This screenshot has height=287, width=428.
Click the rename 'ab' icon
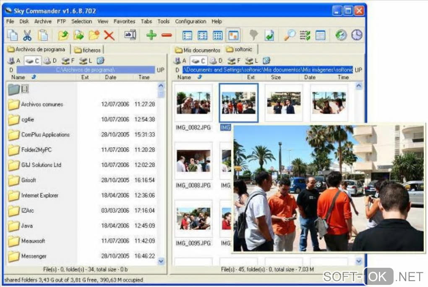130,35
